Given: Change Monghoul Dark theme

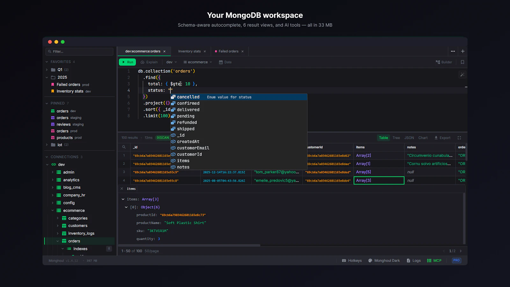Looking at the screenshot, I should coord(384,261).
